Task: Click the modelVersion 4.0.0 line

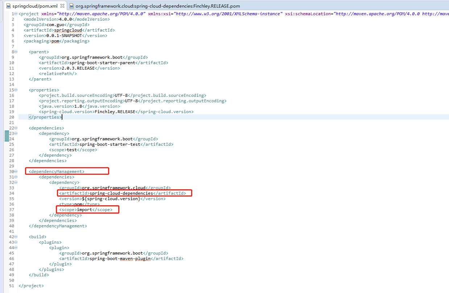Action: click(67, 19)
